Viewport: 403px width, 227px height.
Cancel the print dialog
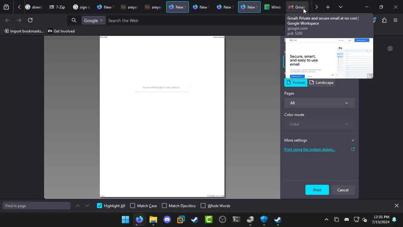click(343, 190)
